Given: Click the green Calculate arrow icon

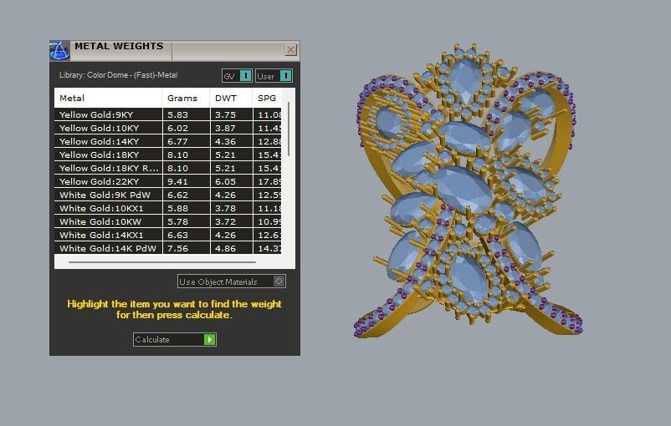Looking at the screenshot, I should (x=210, y=339).
